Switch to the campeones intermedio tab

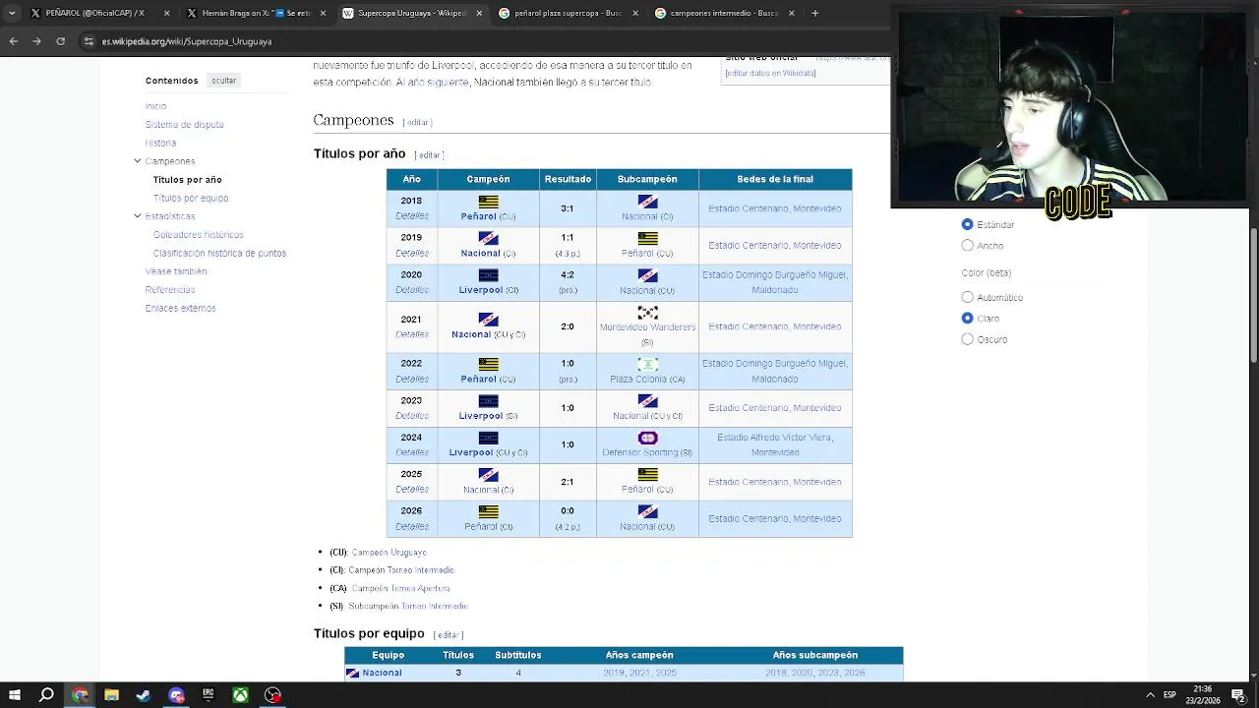pyautogui.click(x=723, y=13)
